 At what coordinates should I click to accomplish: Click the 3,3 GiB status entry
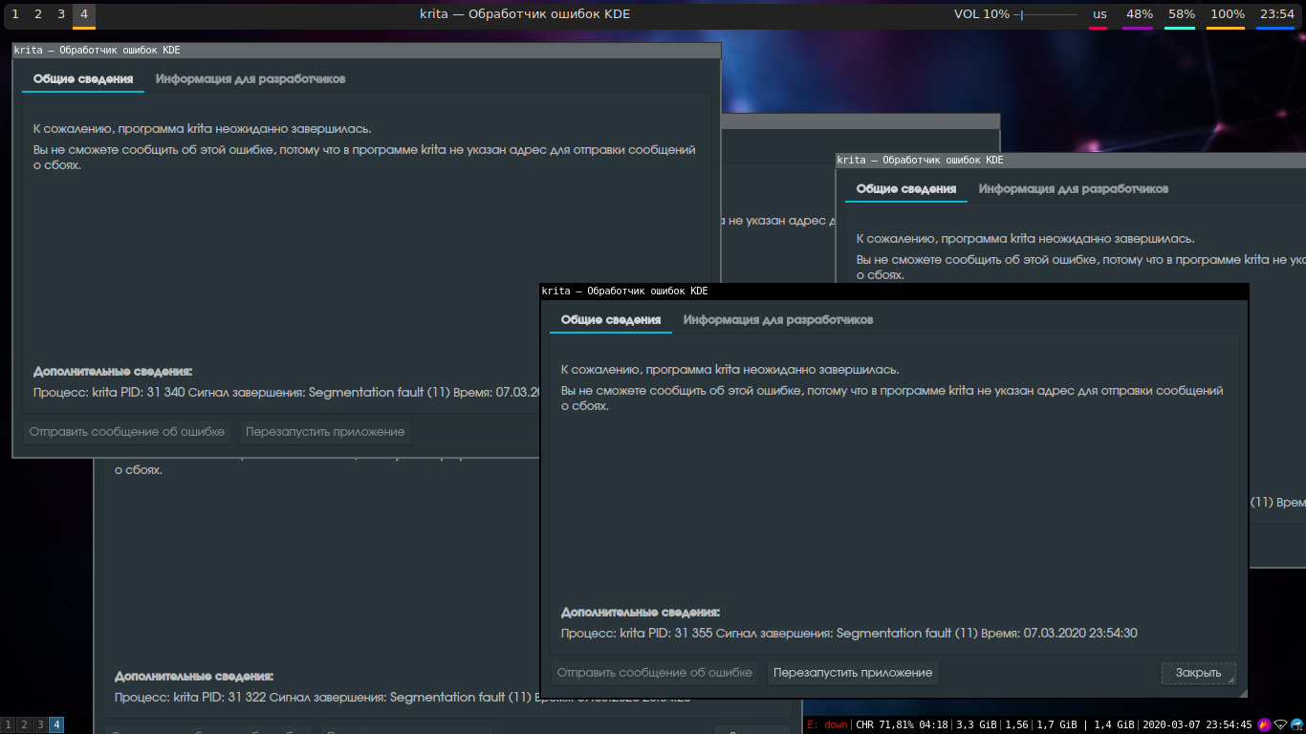click(x=976, y=724)
